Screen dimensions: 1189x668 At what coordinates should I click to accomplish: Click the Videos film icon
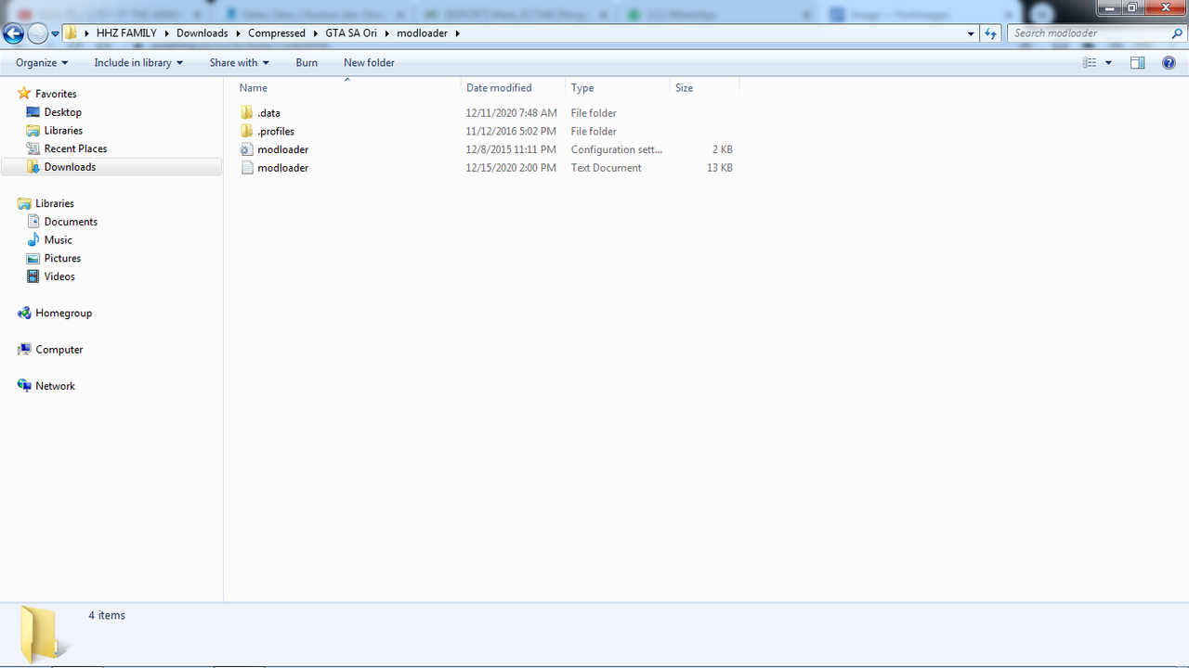(x=33, y=276)
